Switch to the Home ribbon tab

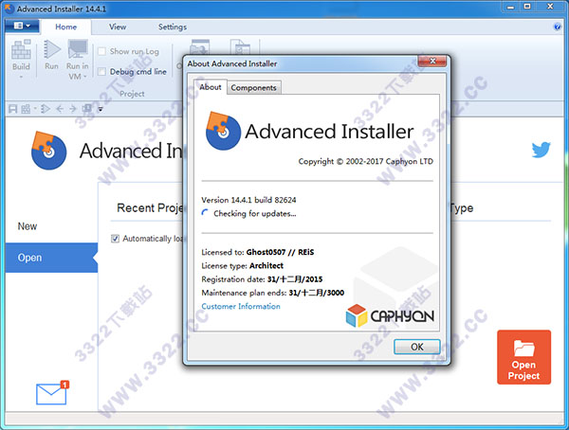point(65,27)
